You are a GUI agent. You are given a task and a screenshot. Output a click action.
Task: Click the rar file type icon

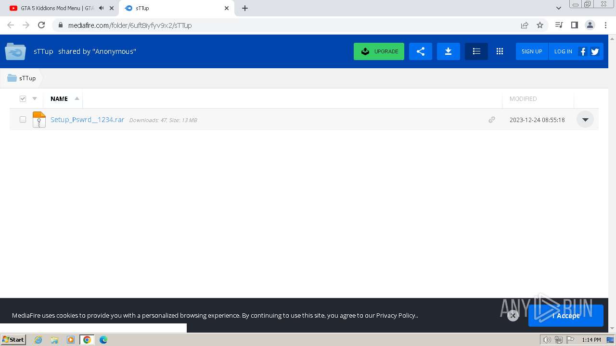coord(39,120)
